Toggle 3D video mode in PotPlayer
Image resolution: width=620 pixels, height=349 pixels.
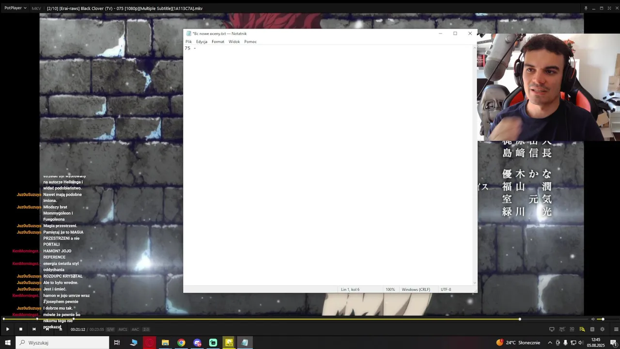click(x=572, y=329)
